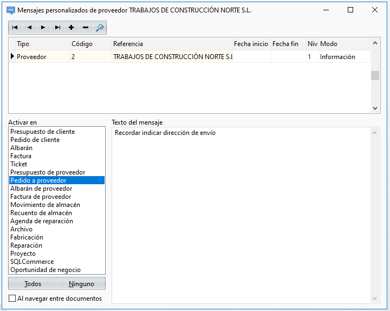Select the Proveedor row indicator arrow
Image resolution: width=390 pixels, height=311 pixels.
click(12, 56)
